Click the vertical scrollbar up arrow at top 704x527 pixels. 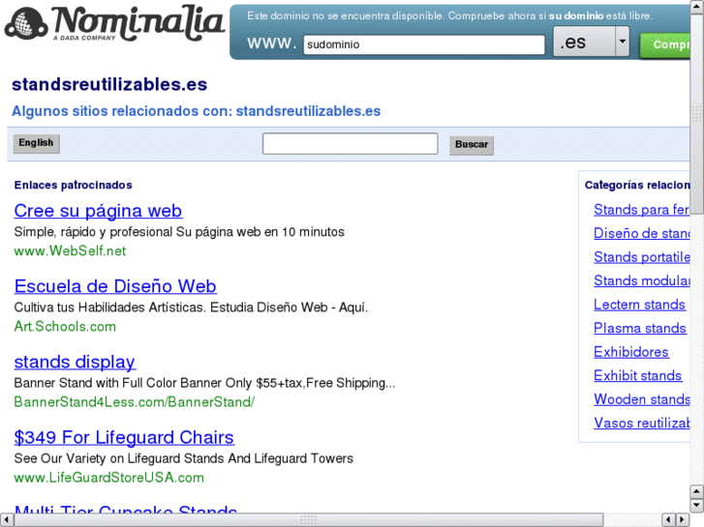point(697,7)
